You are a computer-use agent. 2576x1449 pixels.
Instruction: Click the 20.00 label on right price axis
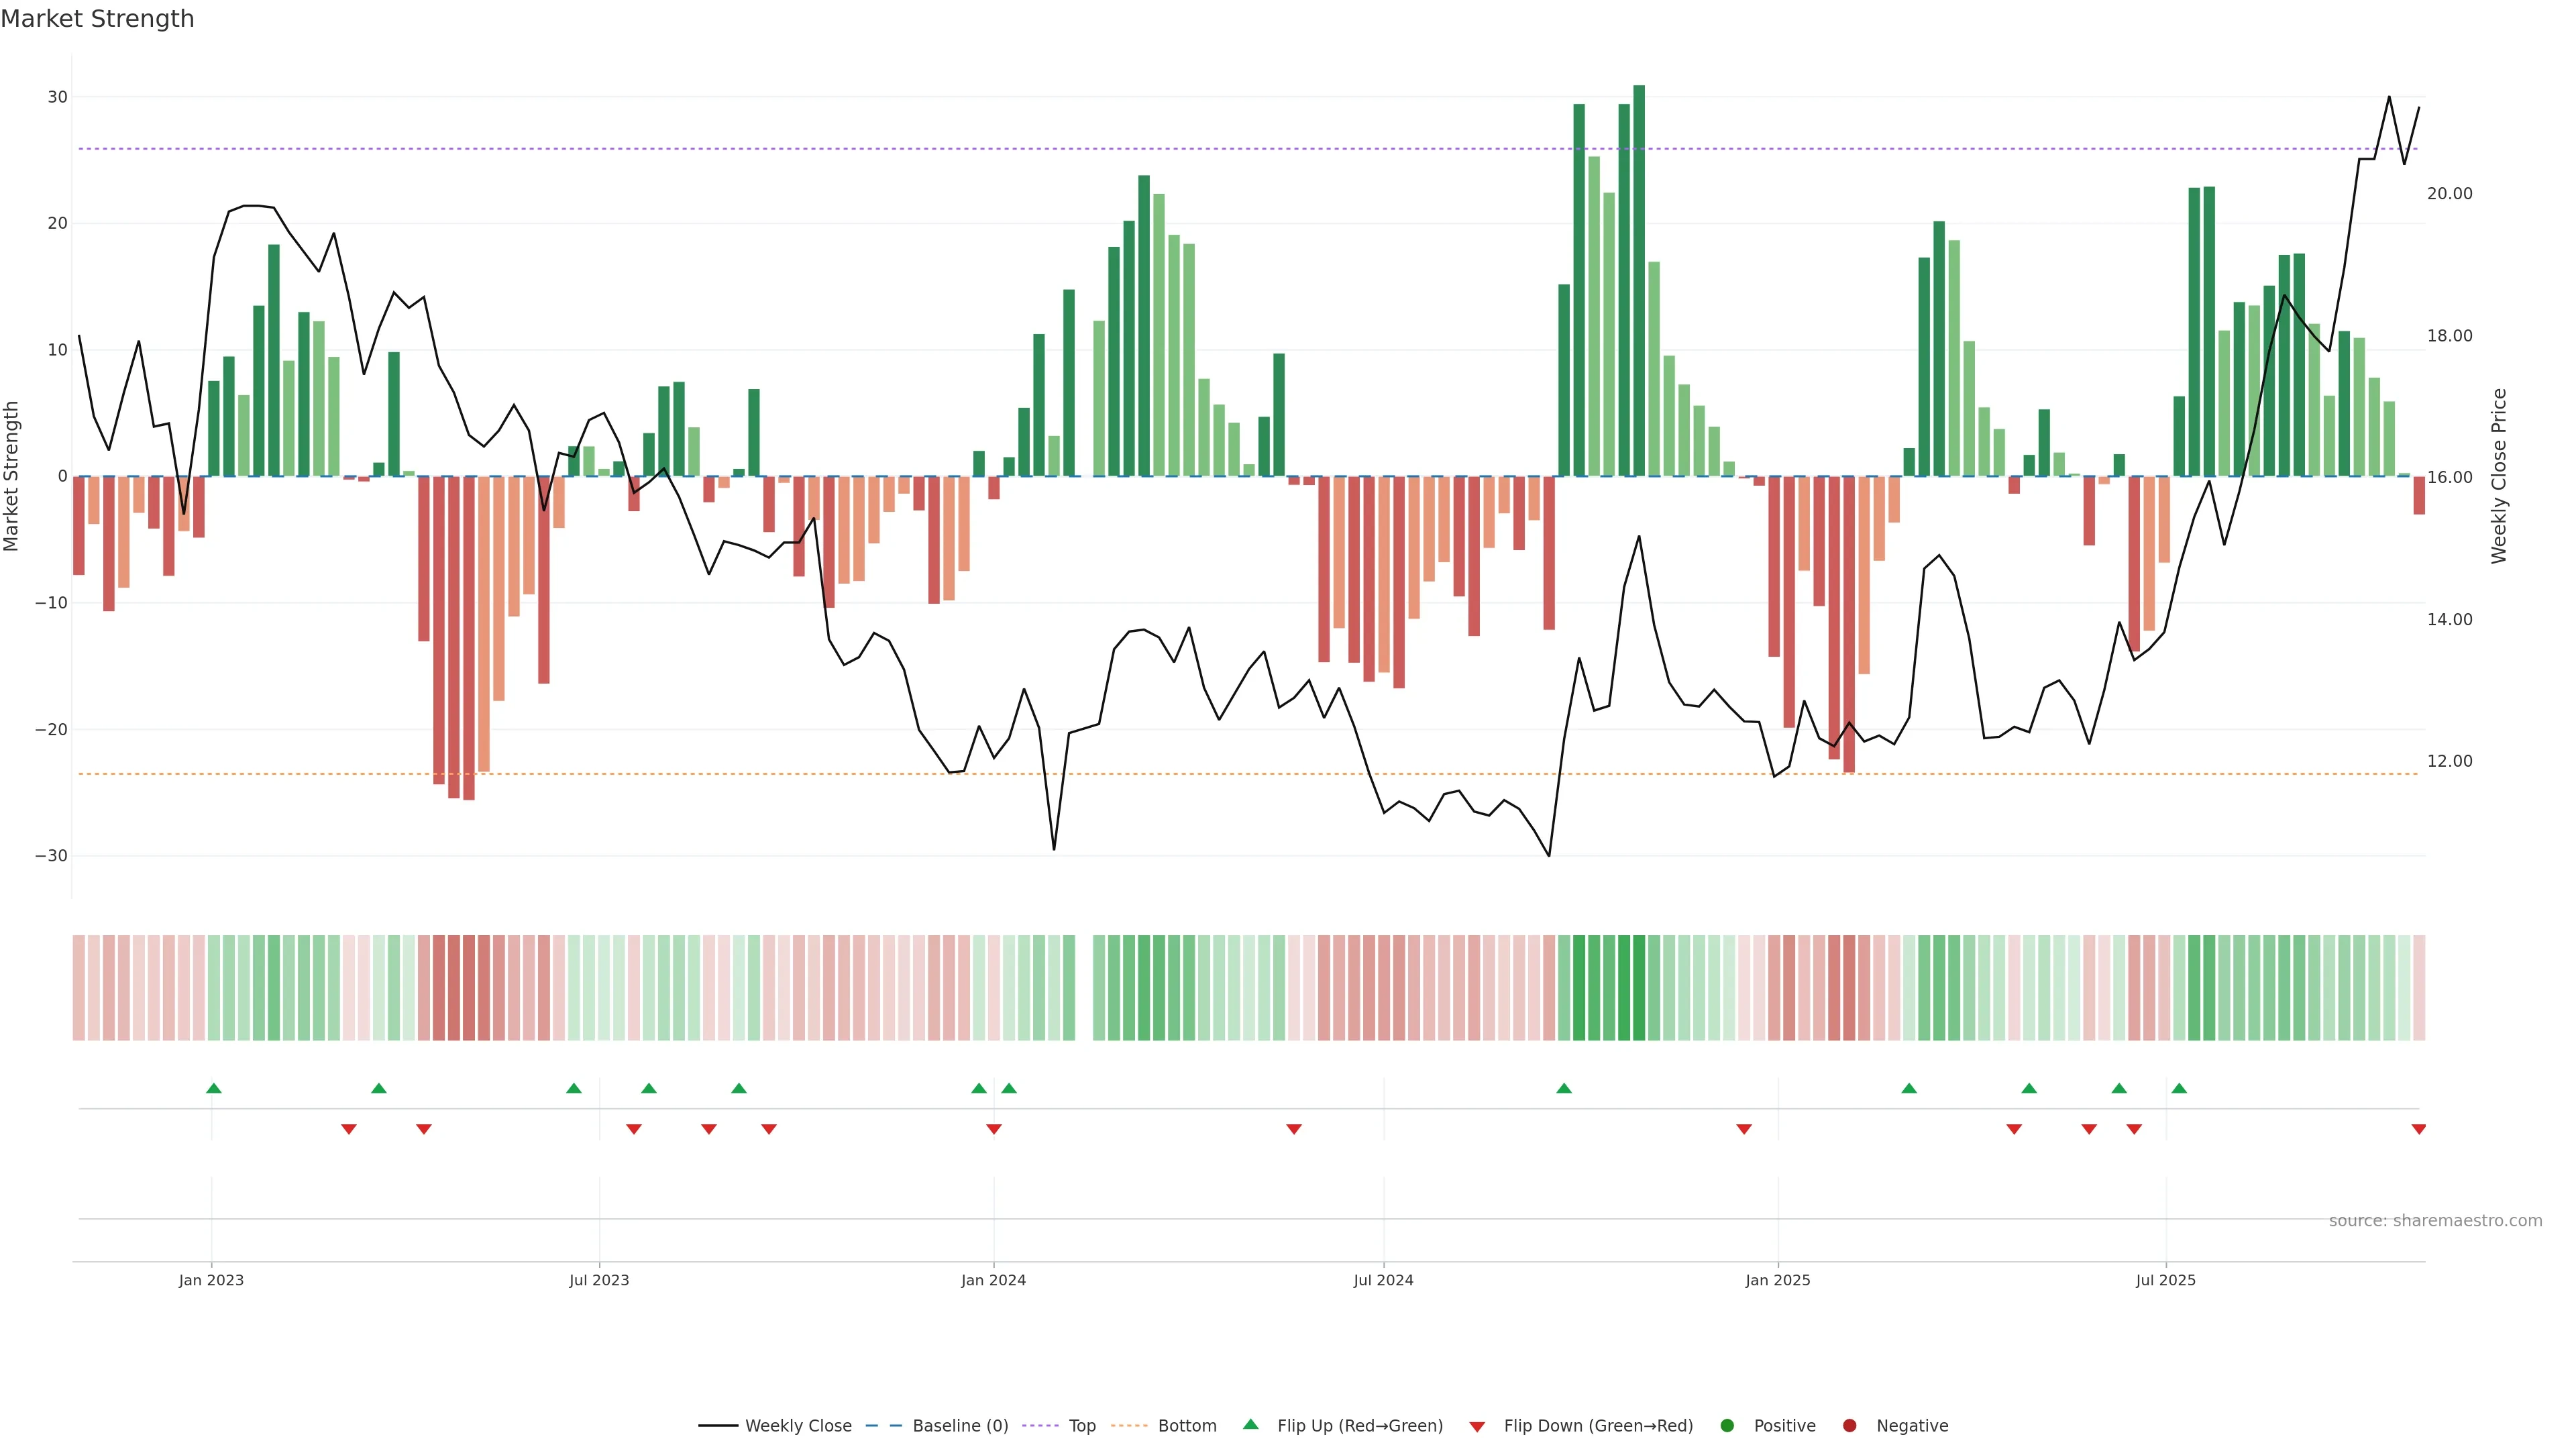(x=2449, y=194)
